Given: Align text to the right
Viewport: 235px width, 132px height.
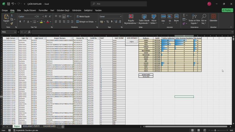Looking at the screenshot, I should click(x=64, y=22).
